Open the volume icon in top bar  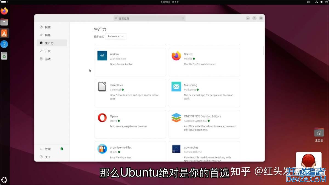pyautogui.click(x=322, y=2)
